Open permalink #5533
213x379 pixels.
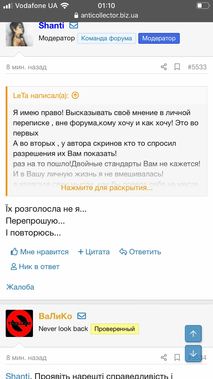pos(197,67)
